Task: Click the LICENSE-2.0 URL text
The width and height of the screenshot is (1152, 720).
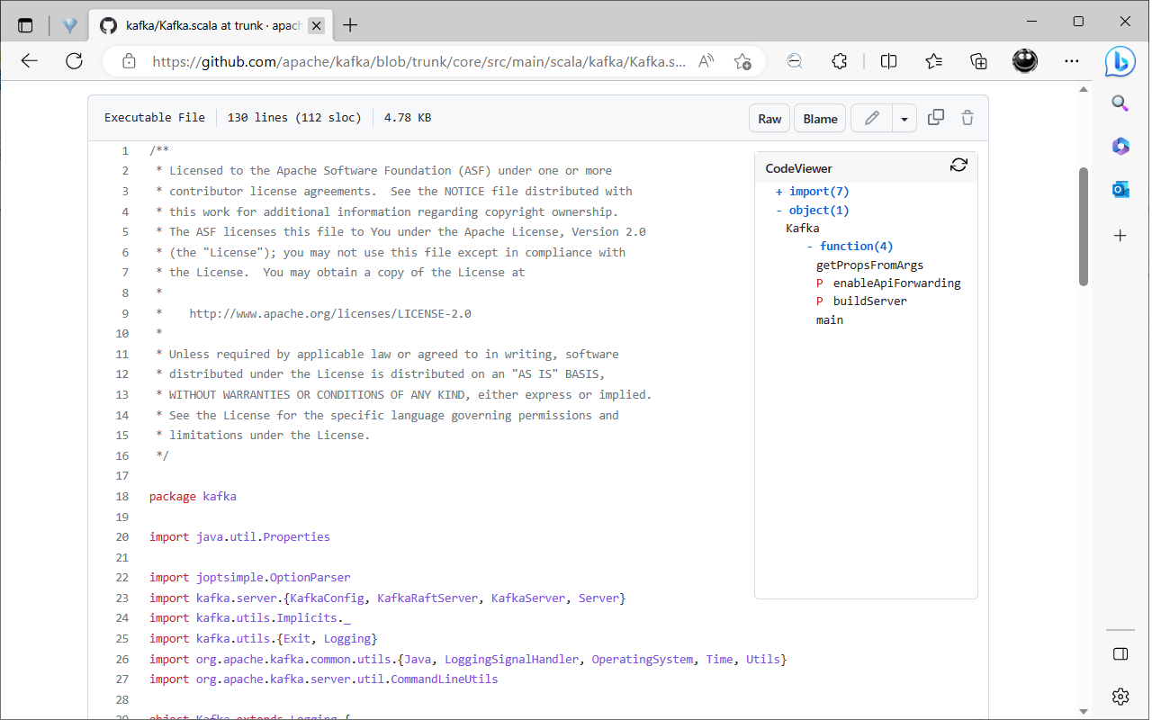Action: click(x=330, y=314)
